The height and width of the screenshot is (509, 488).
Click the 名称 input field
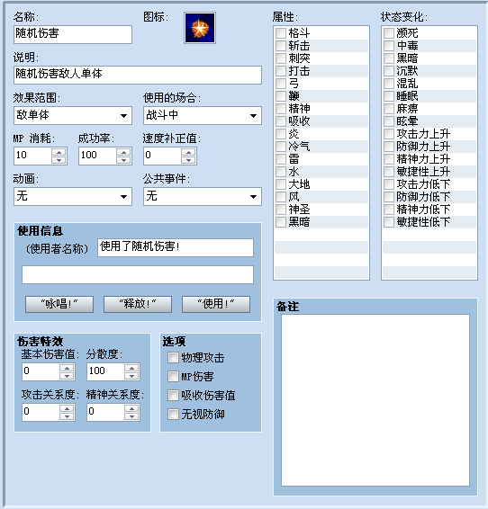point(73,34)
